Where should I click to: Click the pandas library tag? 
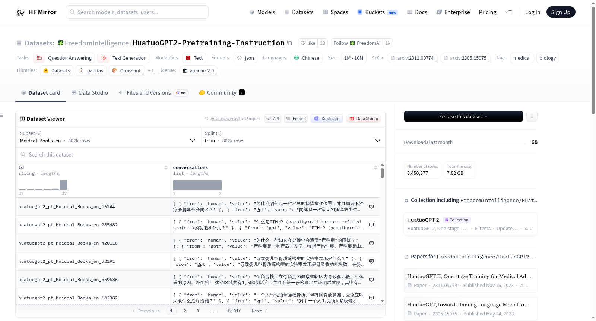point(91,70)
